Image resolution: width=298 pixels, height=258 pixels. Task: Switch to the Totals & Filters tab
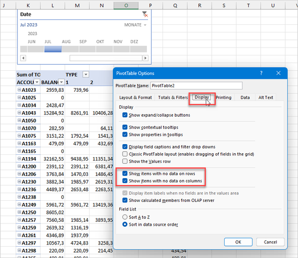[x=173, y=98]
